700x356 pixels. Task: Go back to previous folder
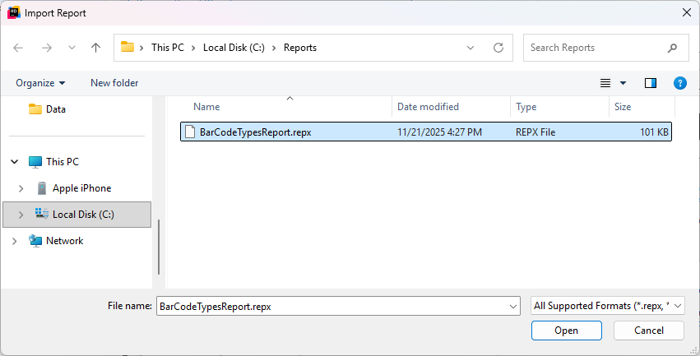pyautogui.click(x=18, y=48)
